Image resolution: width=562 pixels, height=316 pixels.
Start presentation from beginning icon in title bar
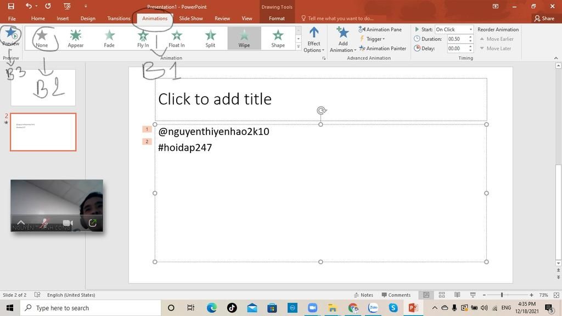pos(67,6)
